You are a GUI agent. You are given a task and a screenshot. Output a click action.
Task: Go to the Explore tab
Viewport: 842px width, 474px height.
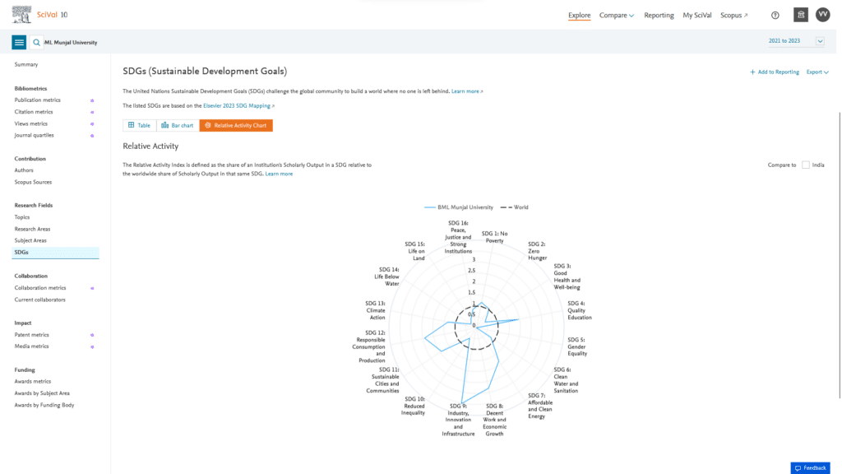[580, 15]
